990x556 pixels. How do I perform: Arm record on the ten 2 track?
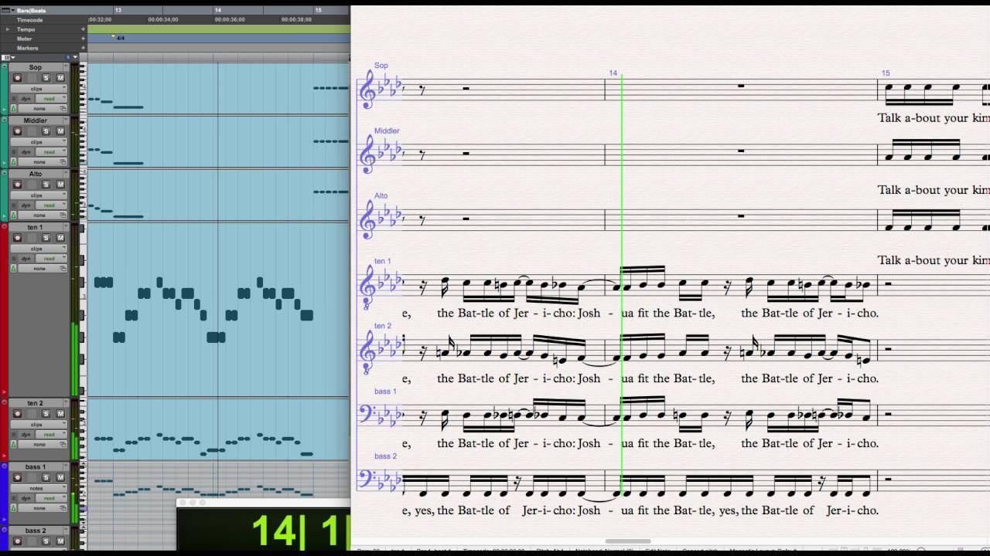pyautogui.click(x=17, y=414)
